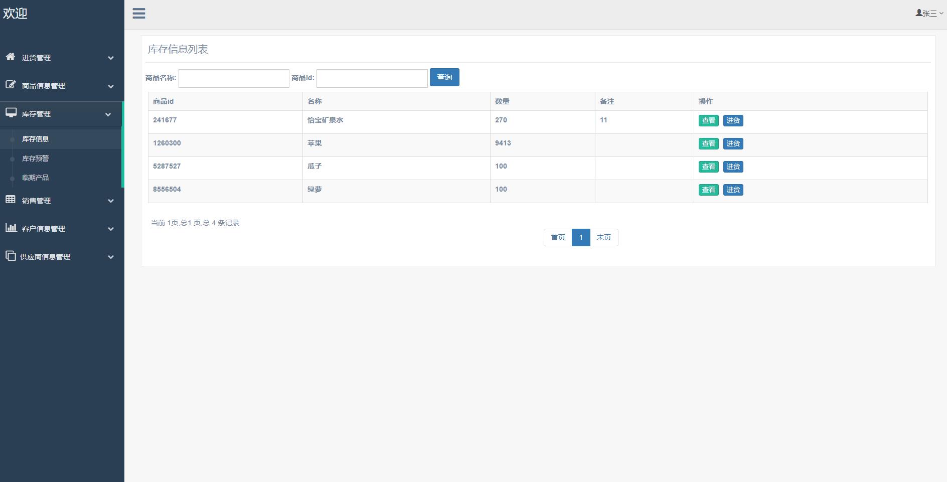This screenshot has width=947, height=482.
Task: Open the 张三 user dropdown arrow
Action: (941, 14)
